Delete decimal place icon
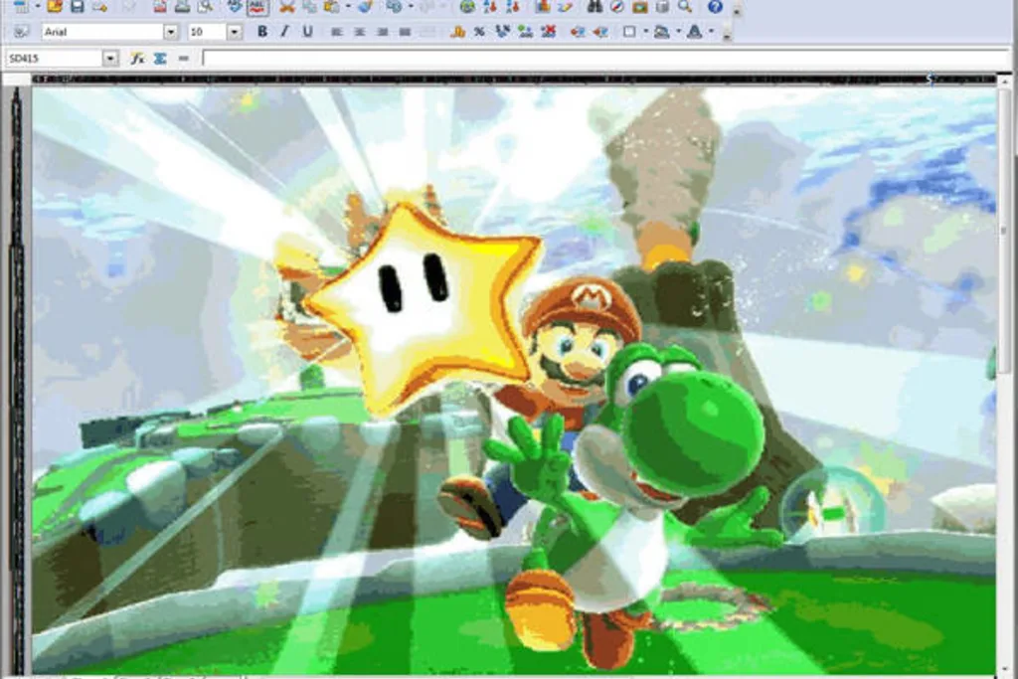 [x=549, y=31]
